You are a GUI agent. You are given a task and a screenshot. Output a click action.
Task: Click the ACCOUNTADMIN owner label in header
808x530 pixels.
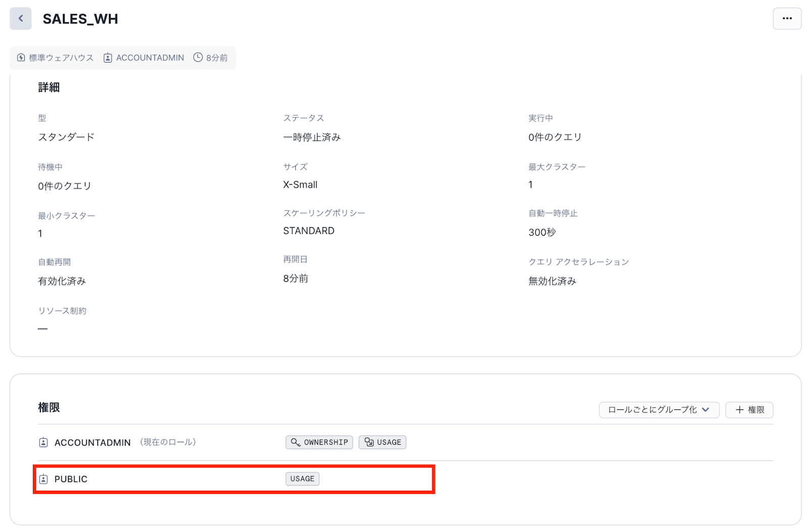point(150,58)
